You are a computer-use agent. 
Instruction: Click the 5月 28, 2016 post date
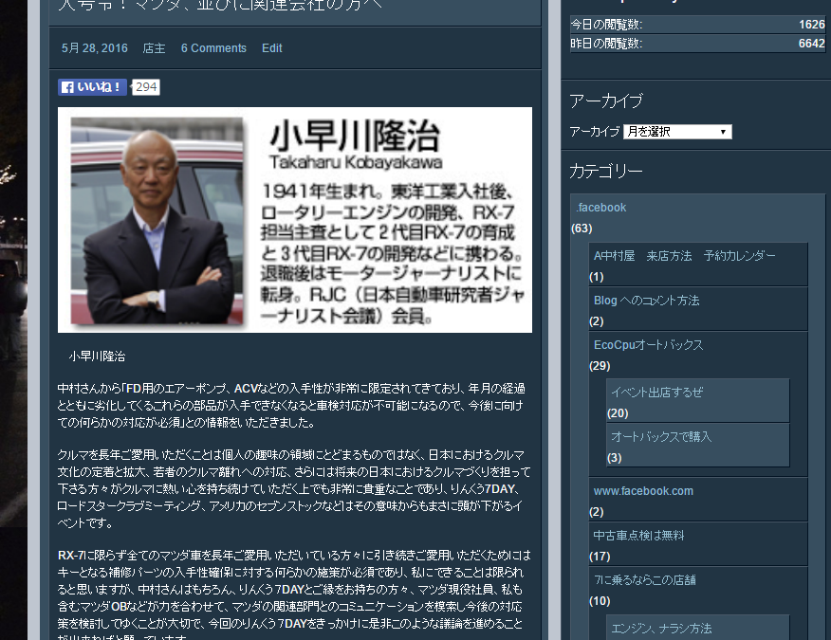click(x=94, y=47)
